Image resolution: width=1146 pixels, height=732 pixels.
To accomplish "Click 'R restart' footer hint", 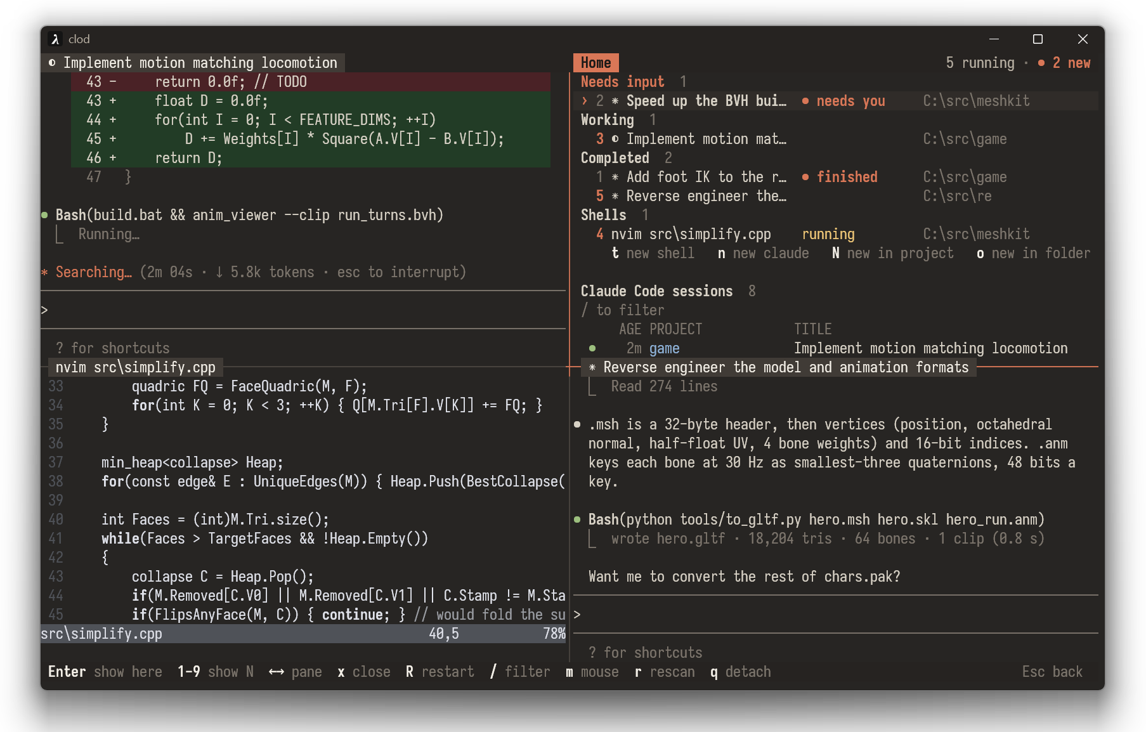I will (x=440, y=672).
